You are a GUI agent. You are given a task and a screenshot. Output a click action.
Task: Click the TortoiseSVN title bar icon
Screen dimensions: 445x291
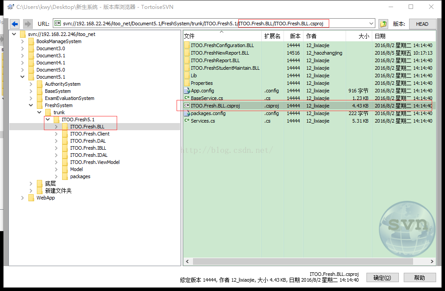tap(11, 7)
